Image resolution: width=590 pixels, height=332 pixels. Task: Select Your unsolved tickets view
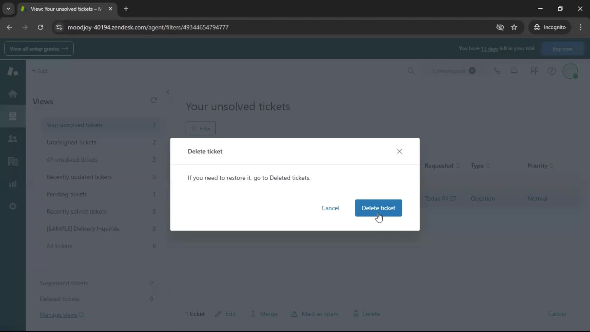100,125
